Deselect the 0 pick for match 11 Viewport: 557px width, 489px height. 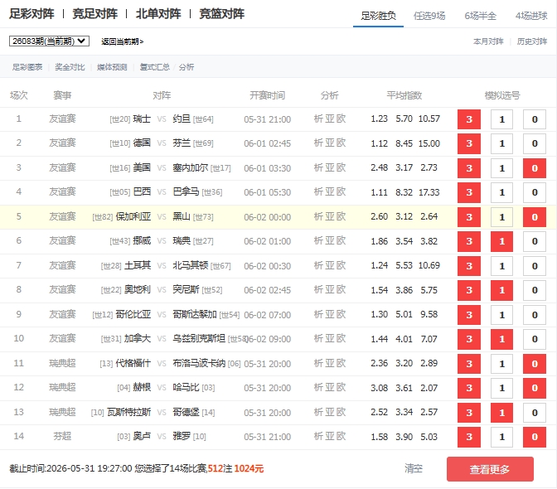tap(535, 364)
